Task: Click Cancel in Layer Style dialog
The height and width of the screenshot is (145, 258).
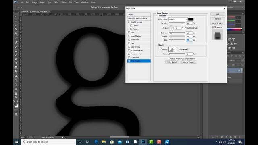Action: point(218,19)
